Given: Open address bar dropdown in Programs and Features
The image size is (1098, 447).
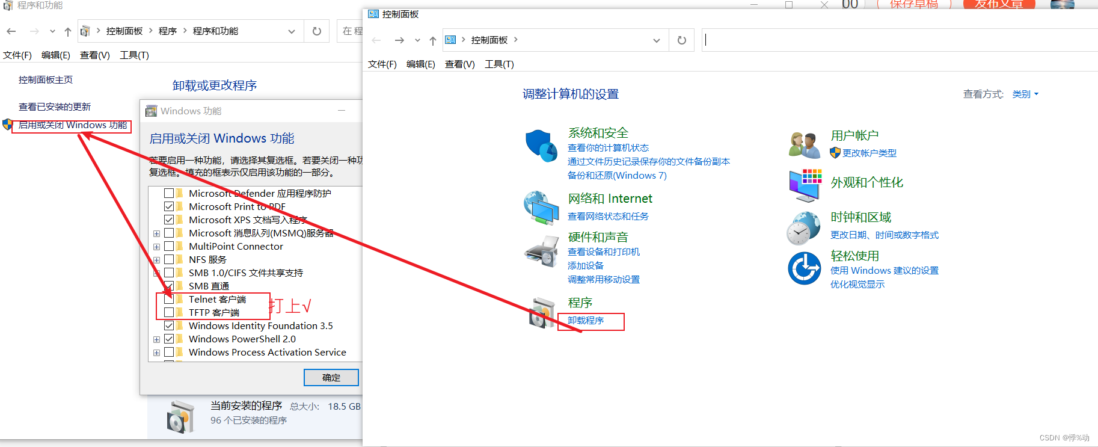Looking at the screenshot, I should (292, 31).
